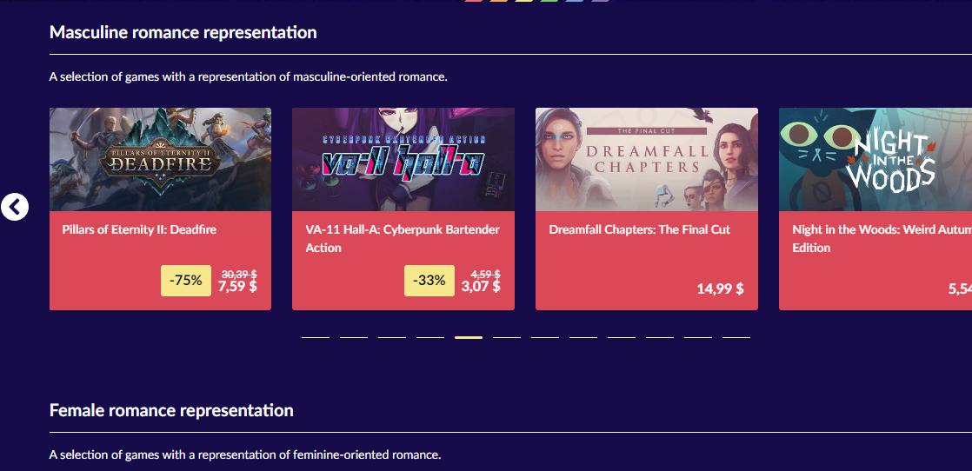Jump to the last carousel page indicator
This screenshot has height=471, width=972.
[x=736, y=337]
